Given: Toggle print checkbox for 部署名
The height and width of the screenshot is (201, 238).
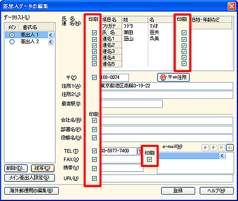Looking at the screenshot, I should coord(94,129).
